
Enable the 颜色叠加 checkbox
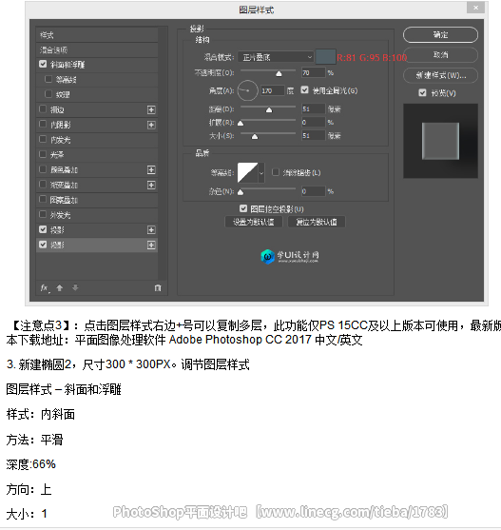point(43,169)
